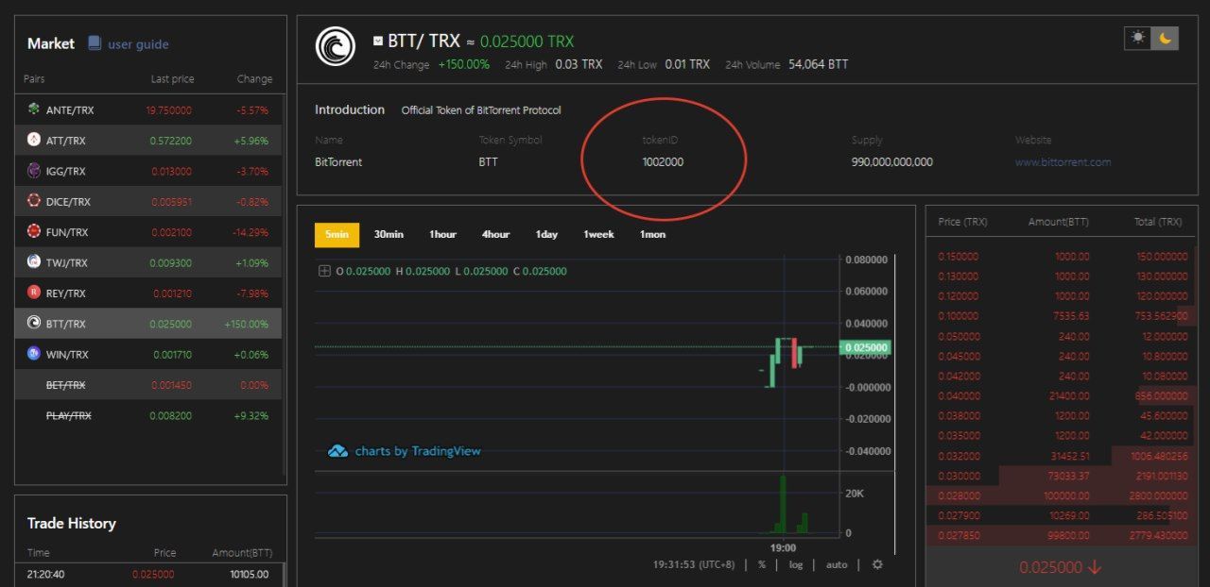Click the 0.150000 sell order price
Viewport: 1210px width, 587px height.
958,257
